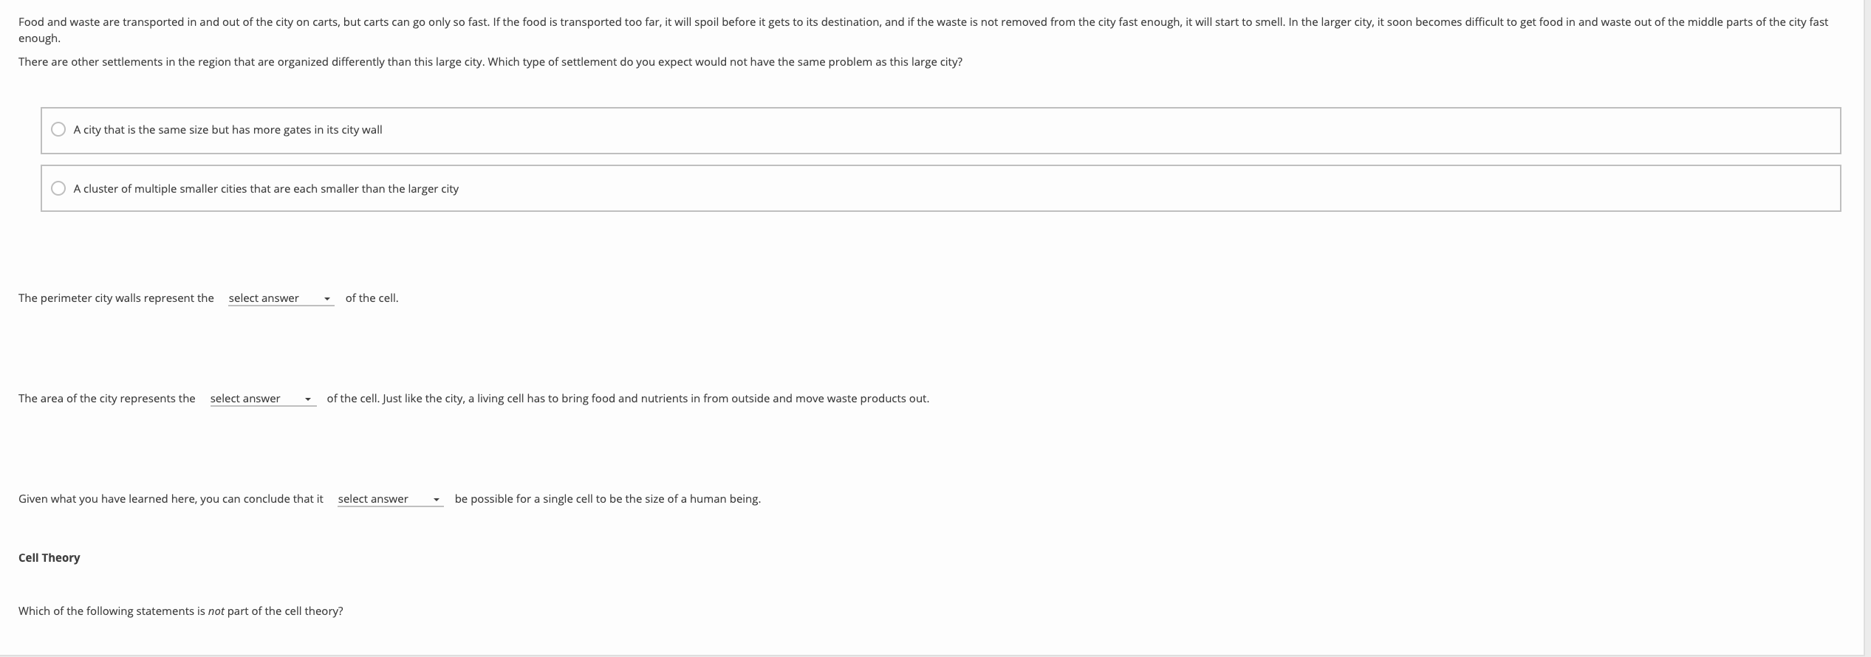Click the italic word 'not' in the cell theory question
This screenshot has height=657, width=1871.
tap(216, 611)
